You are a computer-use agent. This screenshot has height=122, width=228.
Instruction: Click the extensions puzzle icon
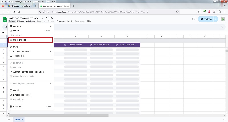[x=219, y=12]
